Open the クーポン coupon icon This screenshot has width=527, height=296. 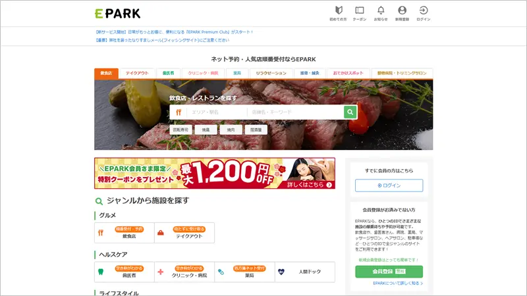[359, 14]
